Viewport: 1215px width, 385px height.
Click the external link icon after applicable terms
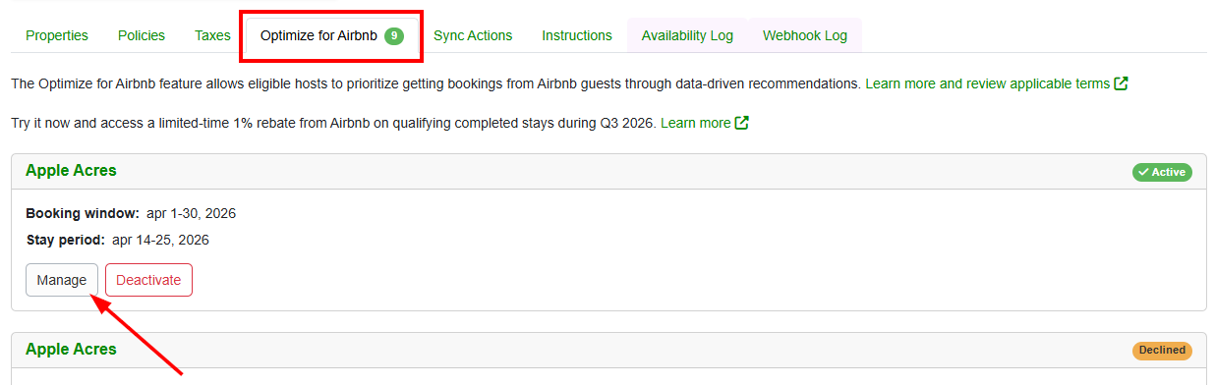(1121, 83)
